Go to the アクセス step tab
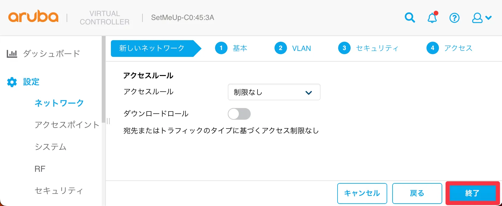Screen dimensions: 502x206 coord(458,48)
